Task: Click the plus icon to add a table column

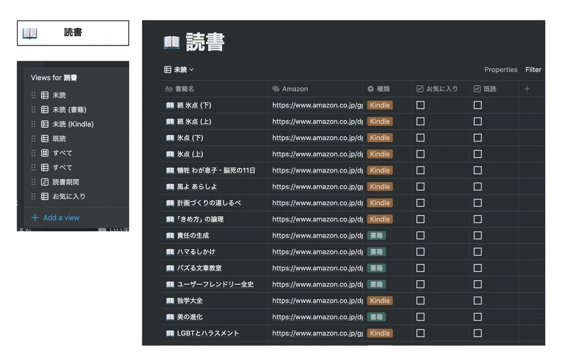Action: (527, 89)
